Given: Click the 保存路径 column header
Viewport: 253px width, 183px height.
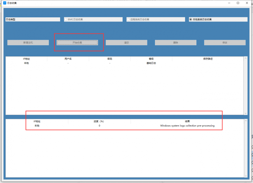Looking at the screenshot, I should click(208, 59).
